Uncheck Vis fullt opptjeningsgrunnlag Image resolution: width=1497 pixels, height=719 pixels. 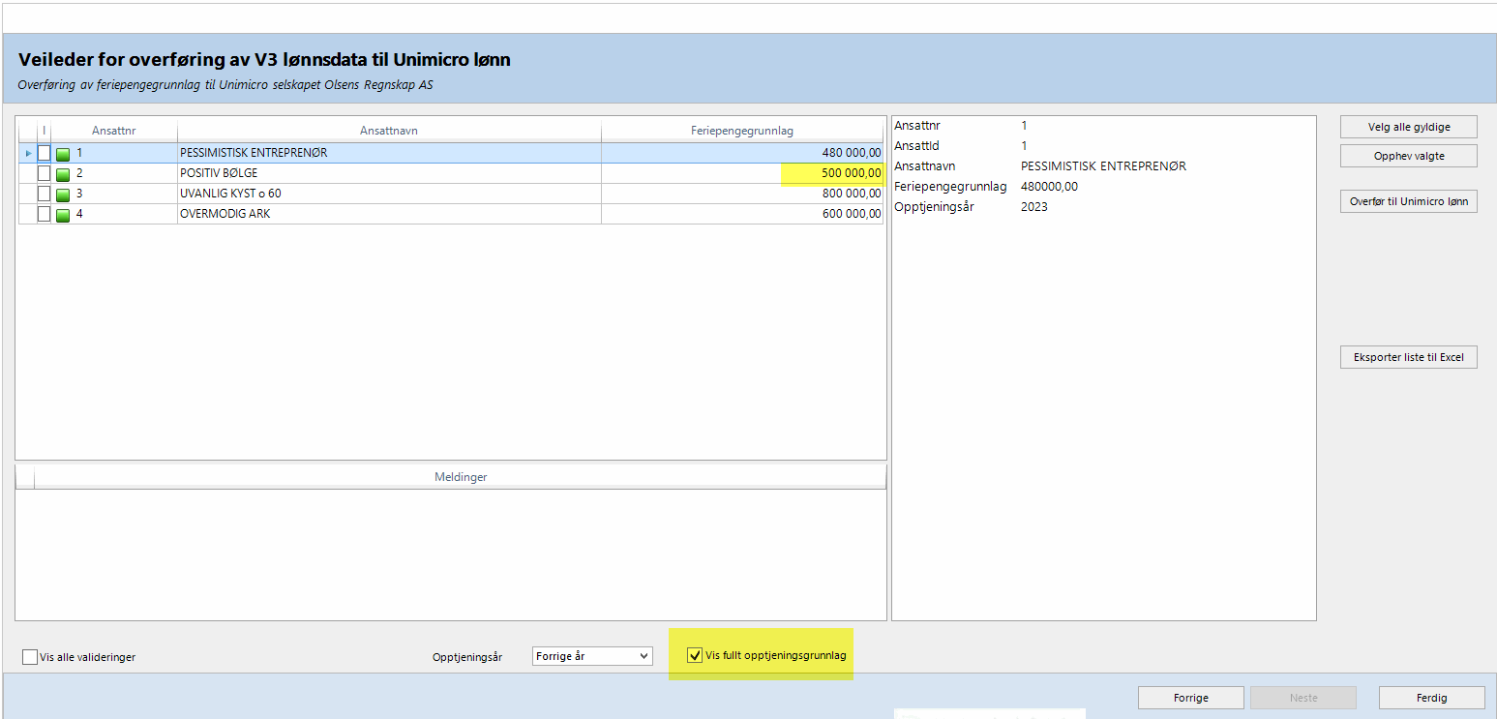[x=694, y=655]
